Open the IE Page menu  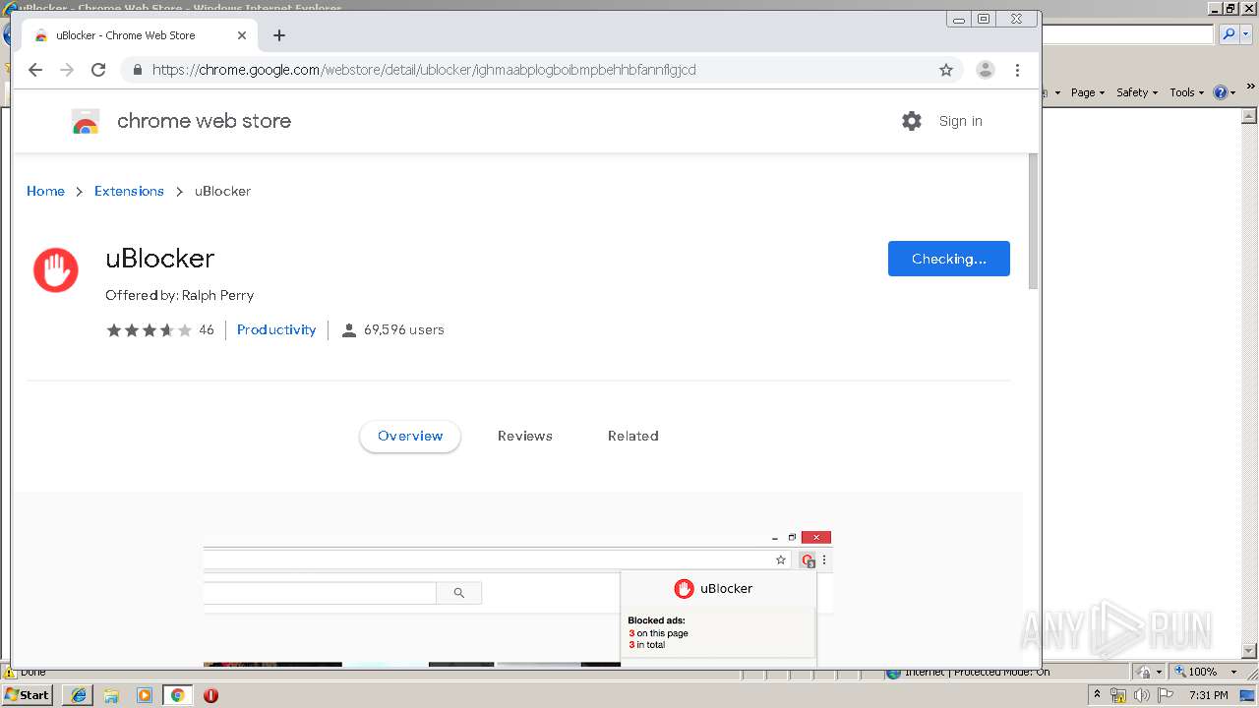point(1087,92)
